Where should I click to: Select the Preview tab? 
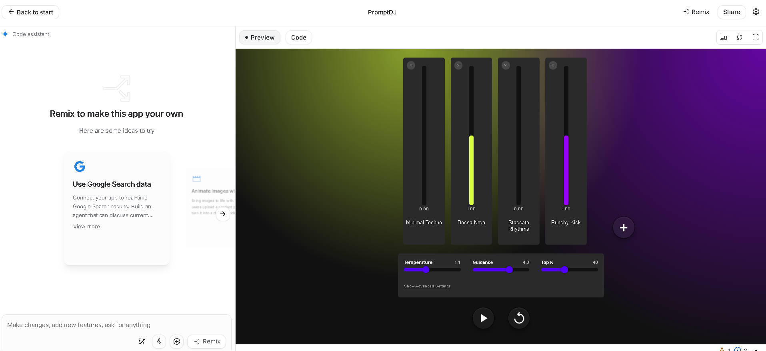point(260,38)
